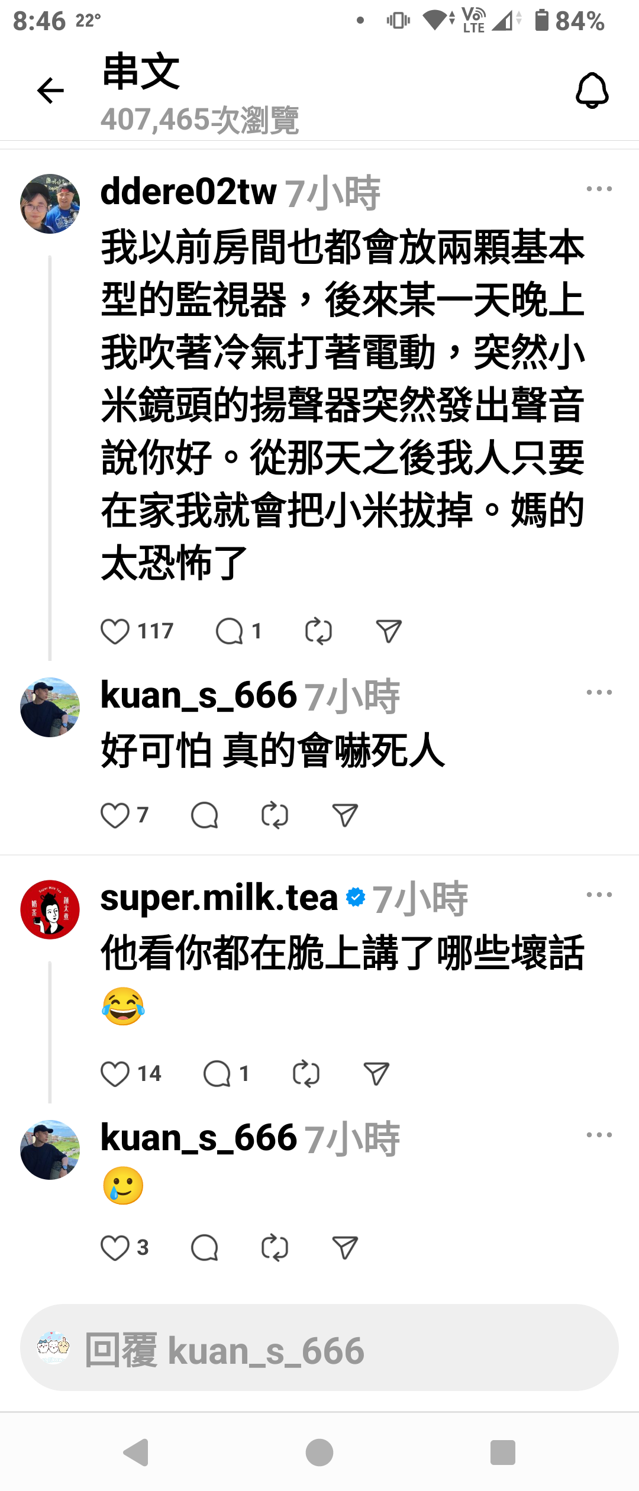
Task: Like super.milk.tea's comment with 14 likes
Action: click(115, 1074)
